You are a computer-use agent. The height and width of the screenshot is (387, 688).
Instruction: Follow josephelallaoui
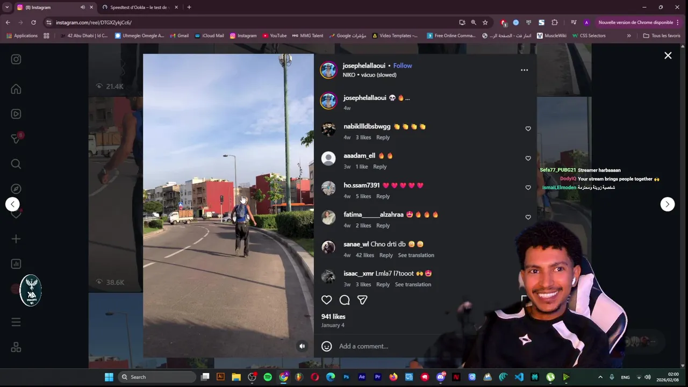pyautogui.click(x=403, y=66)
